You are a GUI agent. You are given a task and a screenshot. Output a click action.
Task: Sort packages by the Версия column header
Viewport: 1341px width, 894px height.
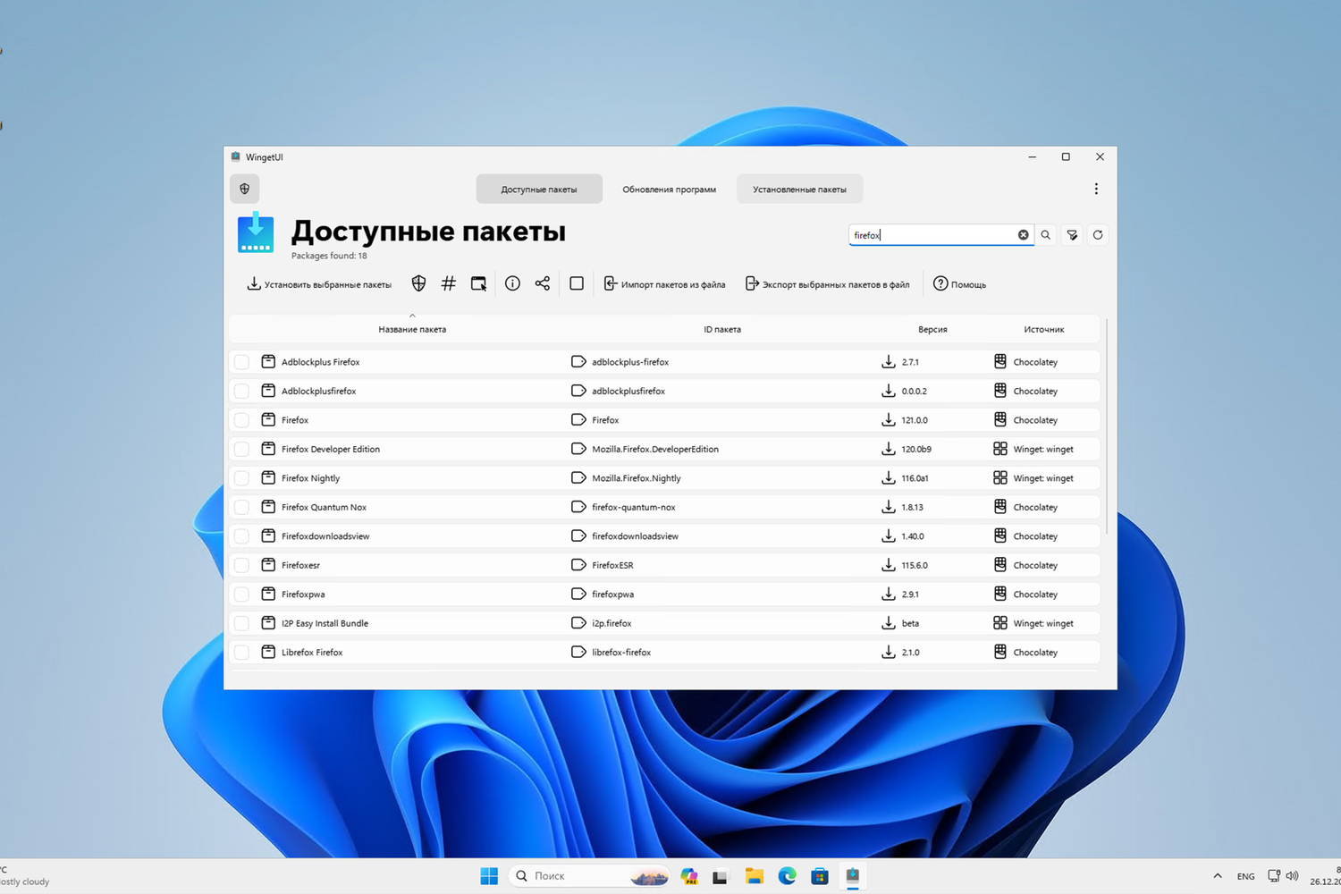point(932,329)
